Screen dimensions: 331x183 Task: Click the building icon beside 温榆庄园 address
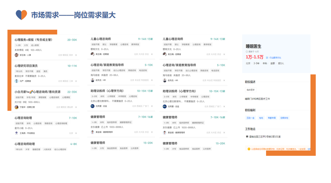pos(247,136)
